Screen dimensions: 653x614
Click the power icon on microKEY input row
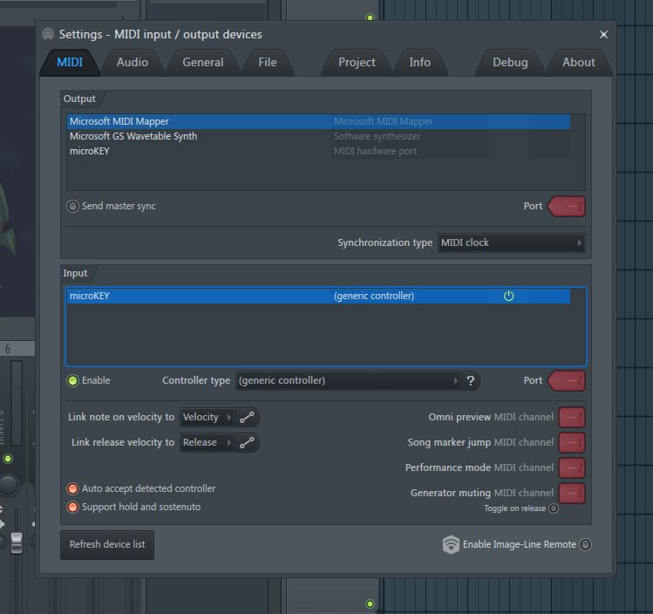tap(508, 296)
